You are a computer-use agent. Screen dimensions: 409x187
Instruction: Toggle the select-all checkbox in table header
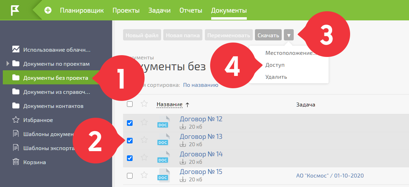[x=130, y=104]
